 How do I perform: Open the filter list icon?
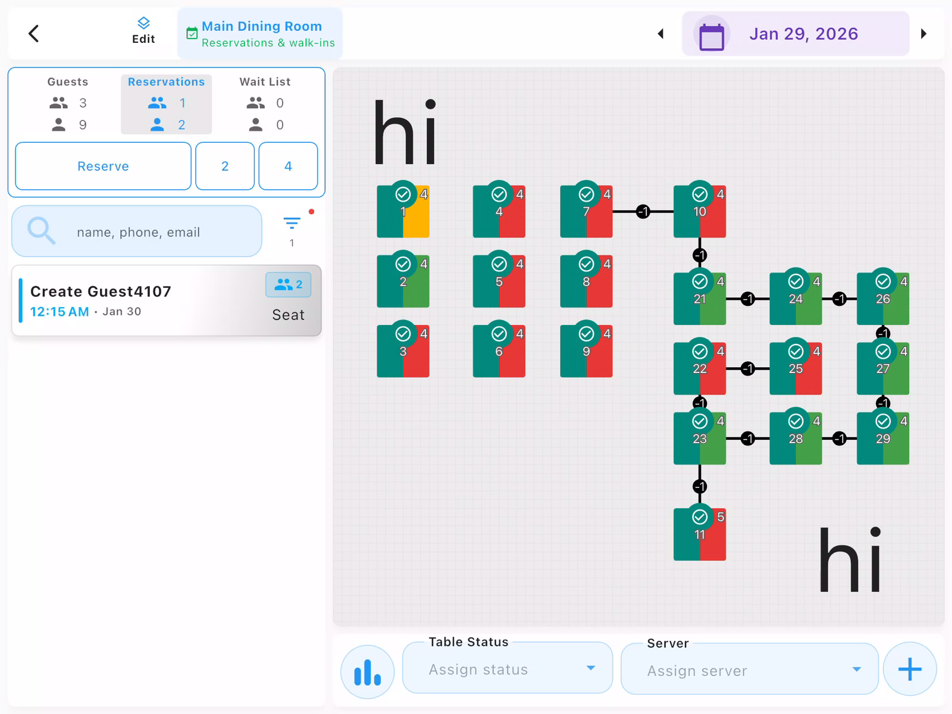[x=292, y=224]
